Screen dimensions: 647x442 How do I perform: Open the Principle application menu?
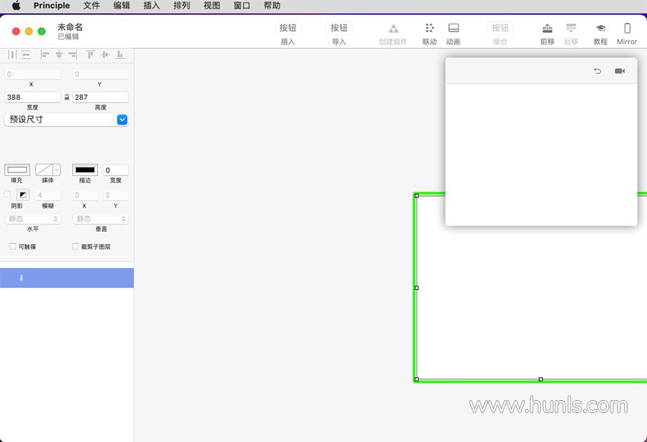click(52, 6)
